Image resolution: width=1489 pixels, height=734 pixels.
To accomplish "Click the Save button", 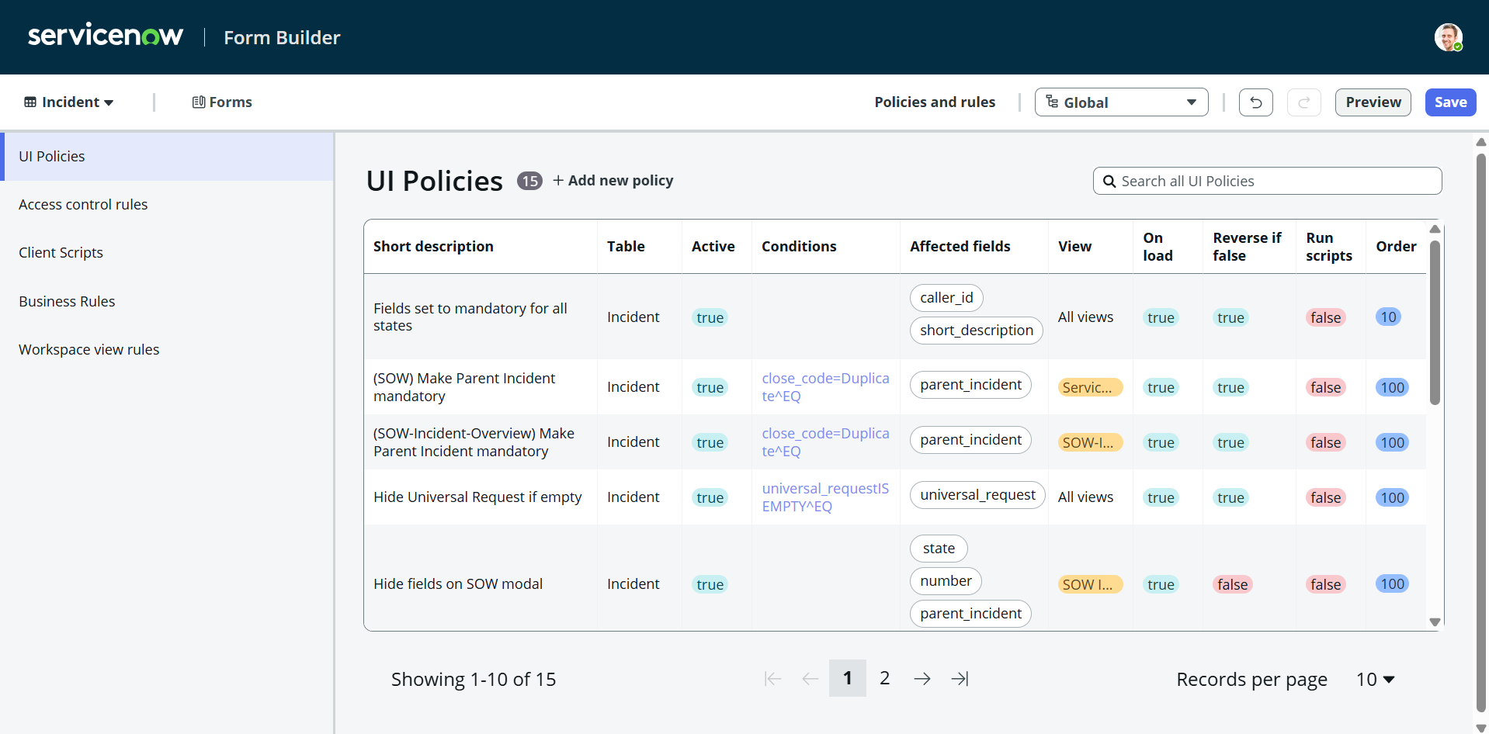I will click(1449, 102).
